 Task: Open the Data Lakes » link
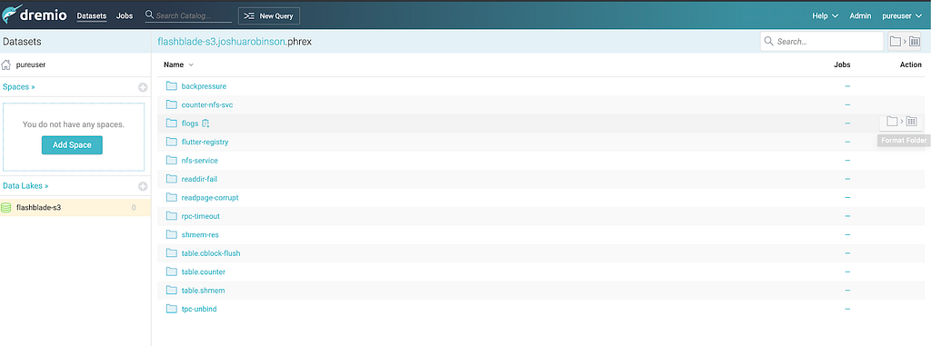click(25, 186)
